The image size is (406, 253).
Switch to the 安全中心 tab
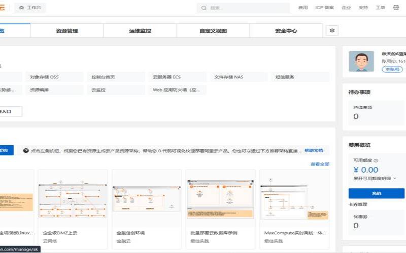[x=286, y=31]
